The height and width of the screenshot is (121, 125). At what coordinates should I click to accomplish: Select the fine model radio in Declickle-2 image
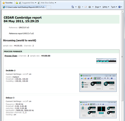point(83,82)
